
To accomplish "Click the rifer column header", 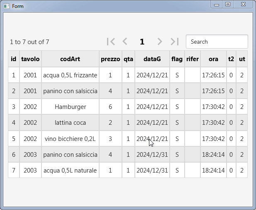I will coord(193,59).
